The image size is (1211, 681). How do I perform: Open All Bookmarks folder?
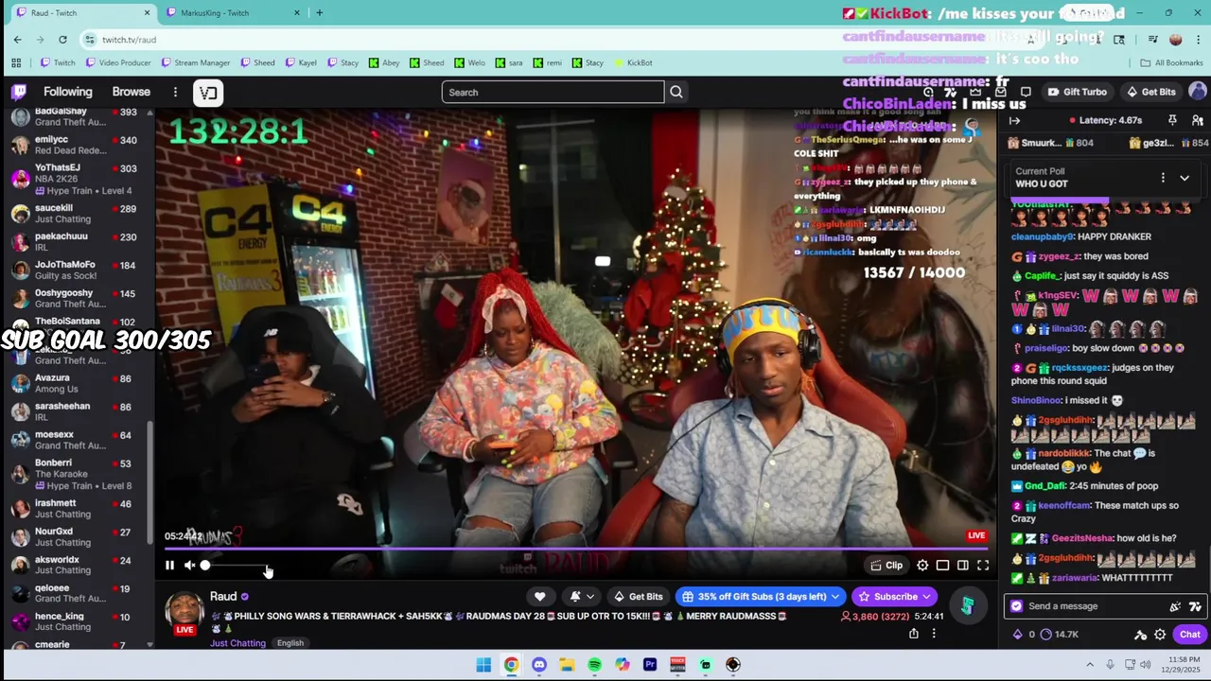tap(1171, 62)
